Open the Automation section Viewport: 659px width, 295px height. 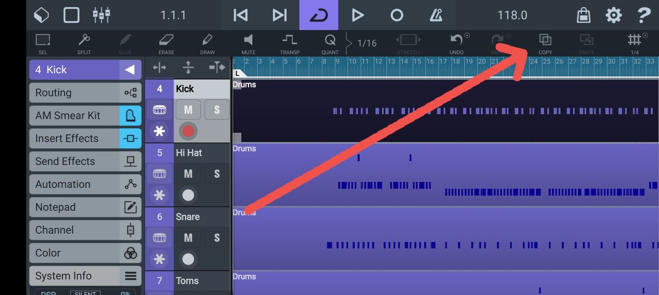pos(85,185)
